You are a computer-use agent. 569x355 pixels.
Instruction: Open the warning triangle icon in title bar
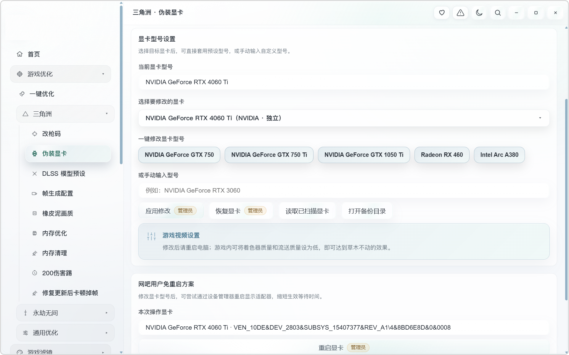[460, 13]
